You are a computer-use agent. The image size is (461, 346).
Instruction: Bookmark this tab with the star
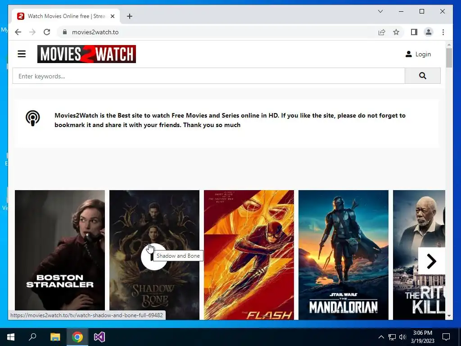[396, 32]
